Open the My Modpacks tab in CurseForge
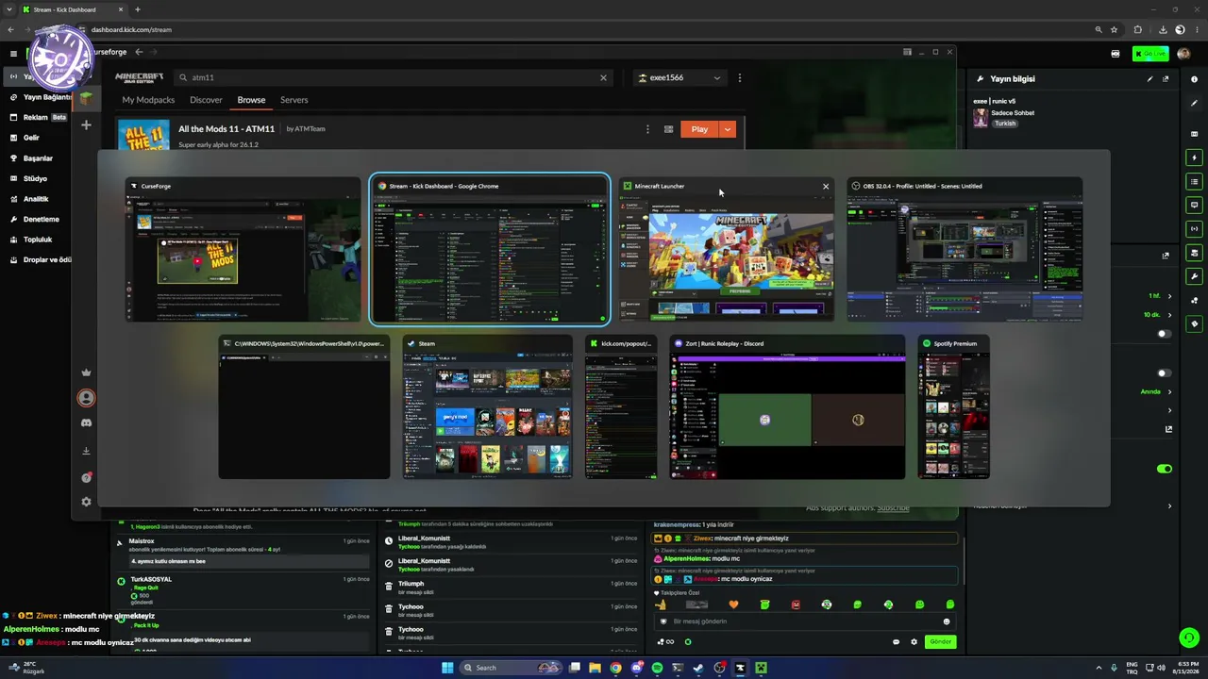1208x679 pixels. point(148,100)
